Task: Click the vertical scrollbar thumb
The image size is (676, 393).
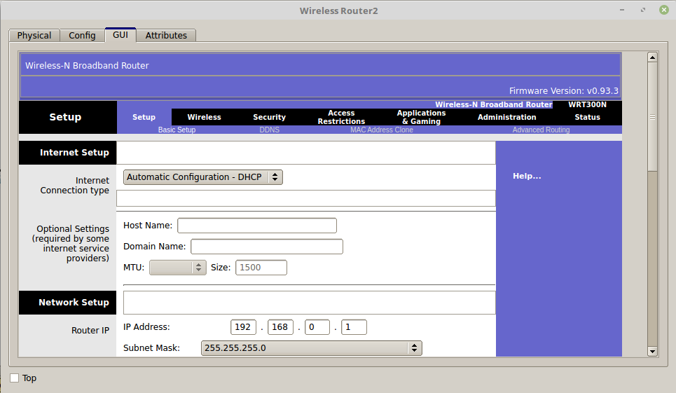Action: click(x=652, y=117)
